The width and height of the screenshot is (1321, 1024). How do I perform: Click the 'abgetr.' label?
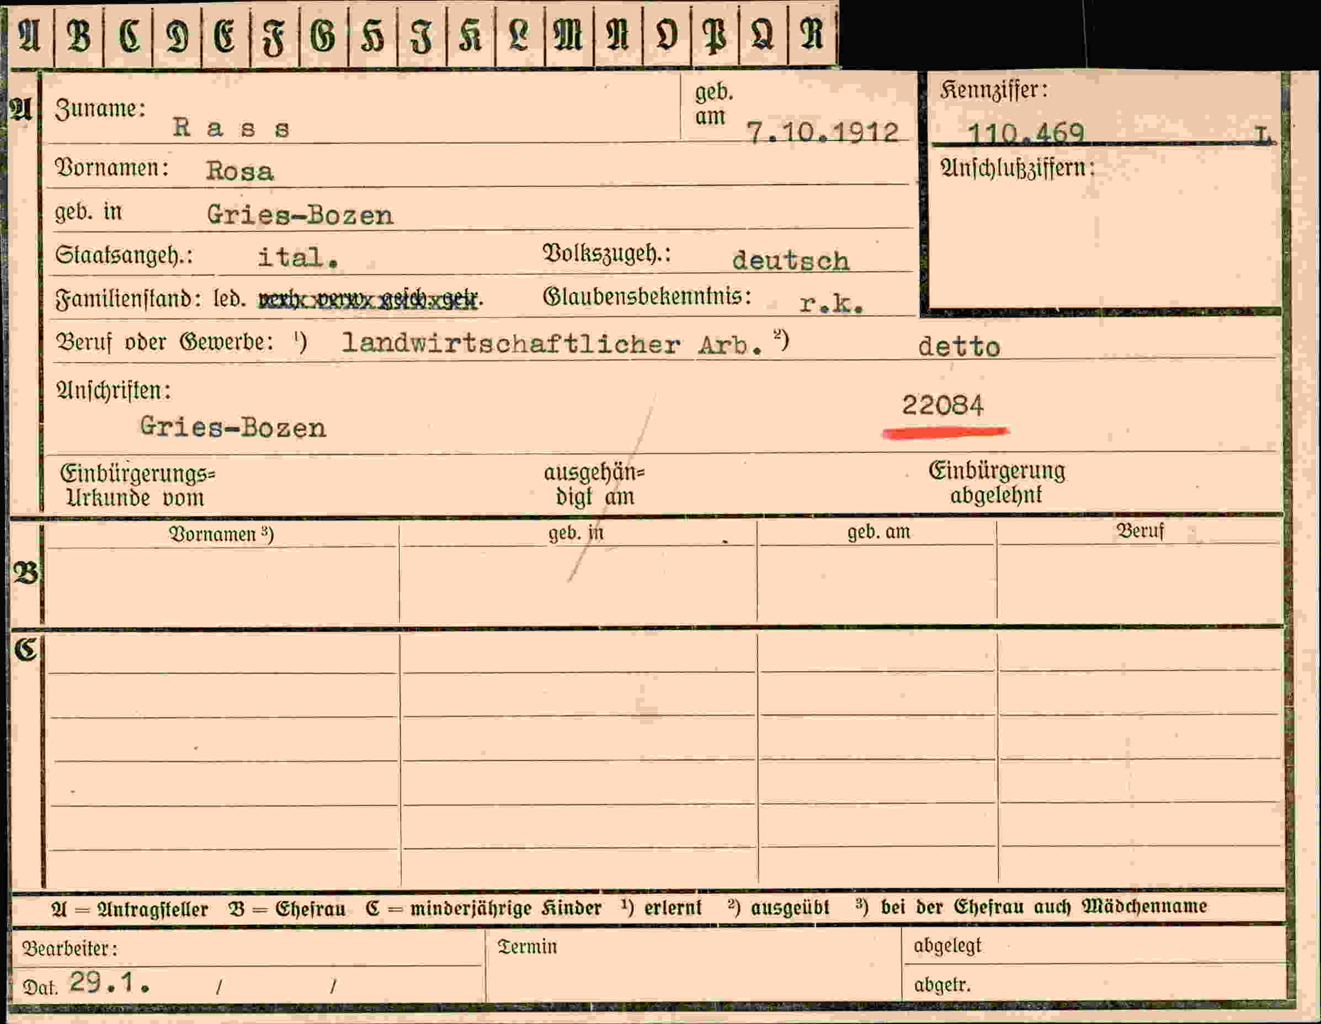click(x=942, y=985)
